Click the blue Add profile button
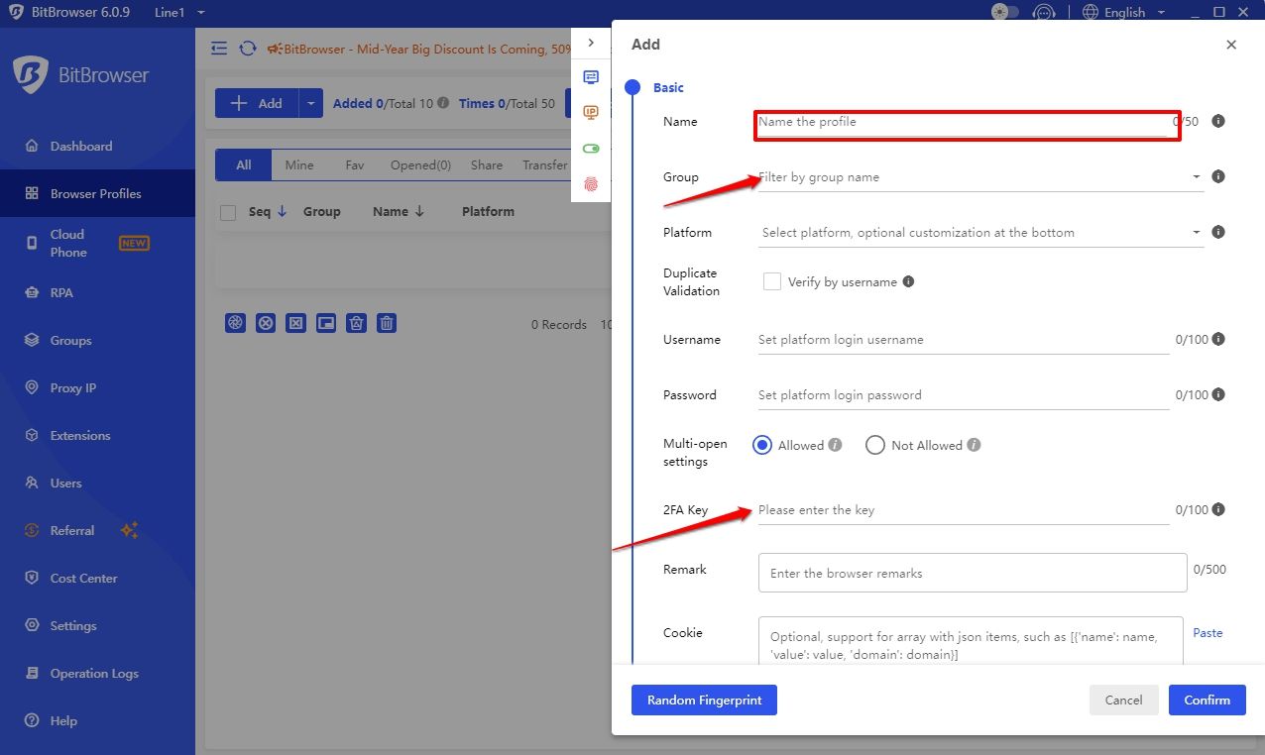The width and height of the screenshot is (1265, 755). [x=257, y=103]
